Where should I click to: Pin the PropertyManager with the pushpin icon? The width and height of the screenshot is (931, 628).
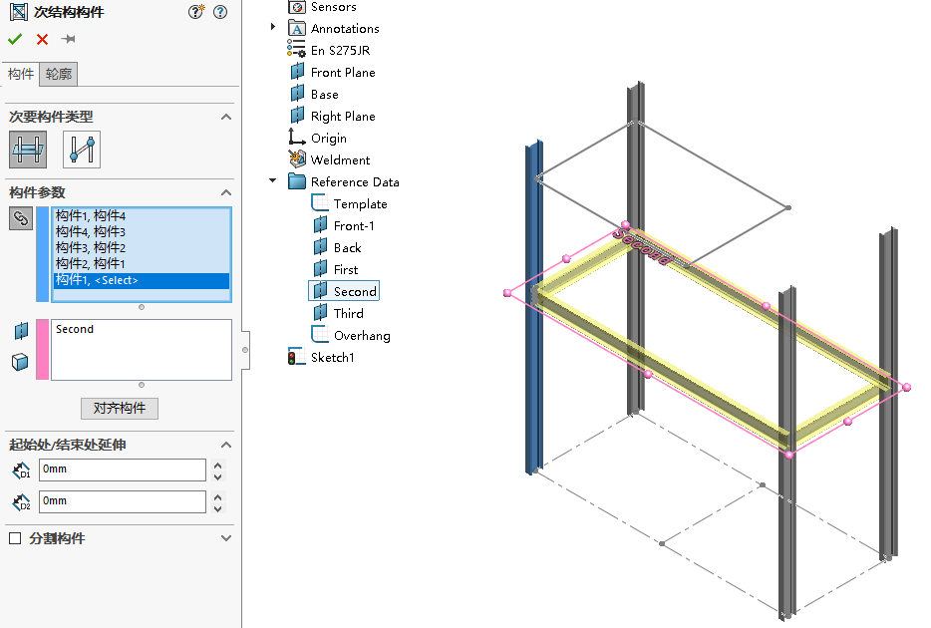point(68,40)
